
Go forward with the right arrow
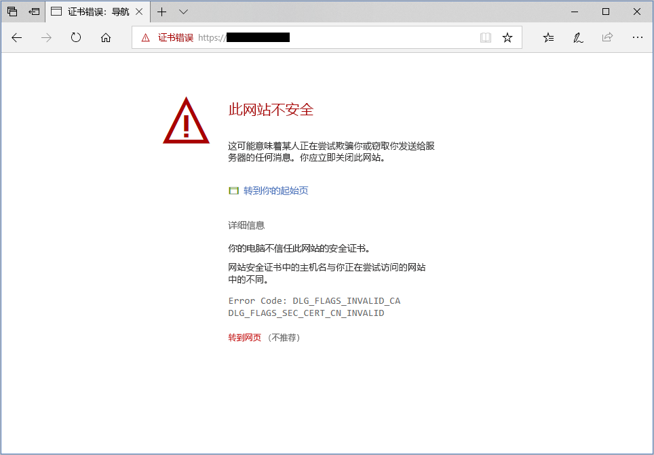[x=46, y=38]
